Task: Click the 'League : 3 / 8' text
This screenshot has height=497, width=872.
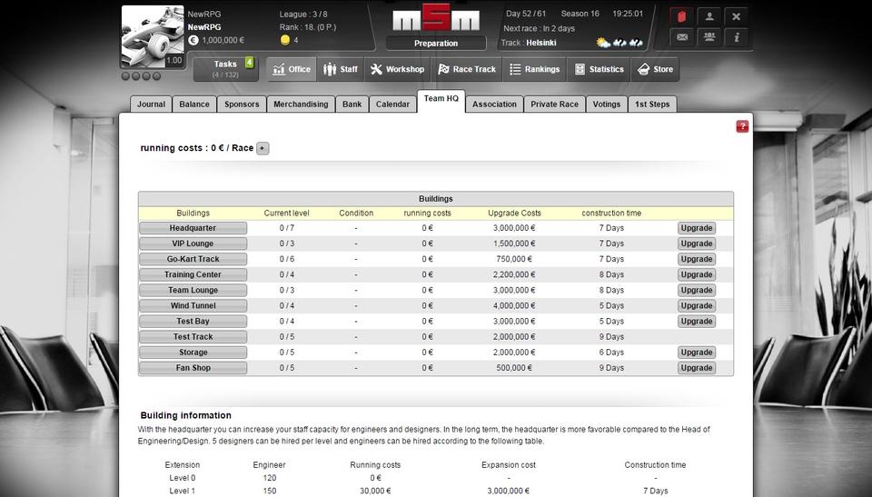Action: 303,14
